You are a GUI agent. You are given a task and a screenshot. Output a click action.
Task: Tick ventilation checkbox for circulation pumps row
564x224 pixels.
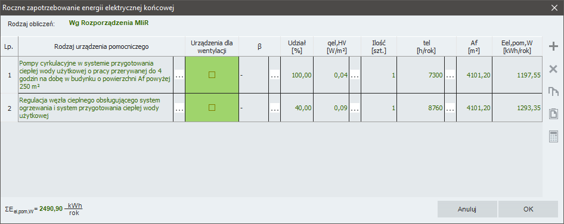pyautogui.click(x=212, y=75)
